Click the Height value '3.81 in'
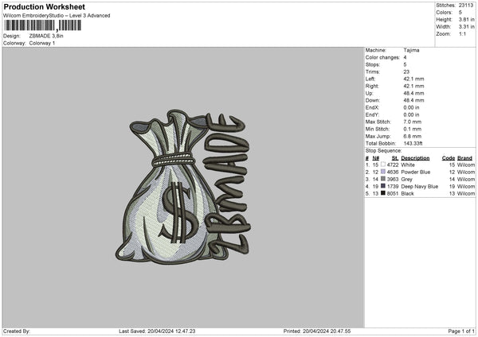Screen dimensions: 478x337 466,19
